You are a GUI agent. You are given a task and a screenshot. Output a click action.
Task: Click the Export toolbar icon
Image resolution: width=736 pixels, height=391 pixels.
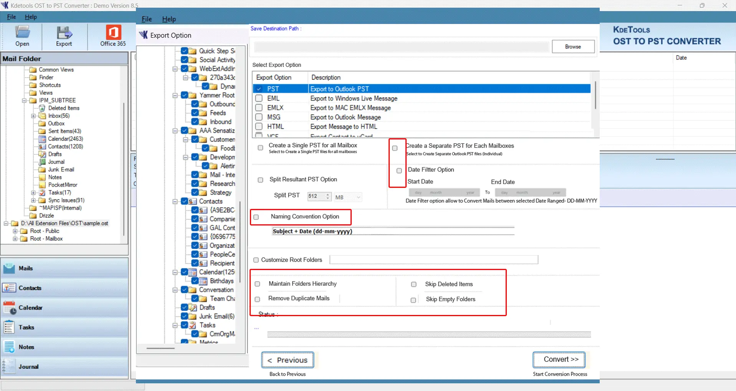tap(64, 36)
